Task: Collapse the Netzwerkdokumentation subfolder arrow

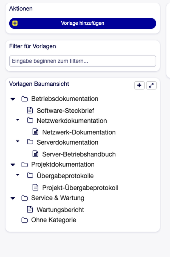Action: pyautogui.click(x=18, y=120)
